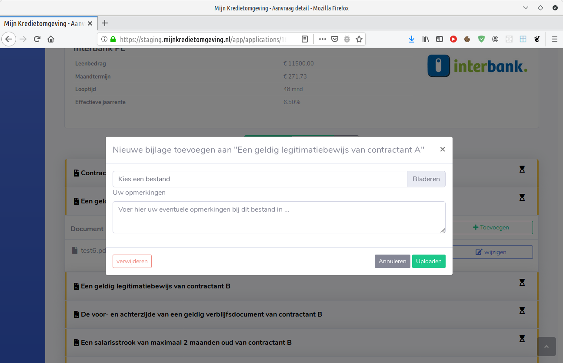
Task: Type in the opmerkingen text area
Action: click(x=279, y=217)
